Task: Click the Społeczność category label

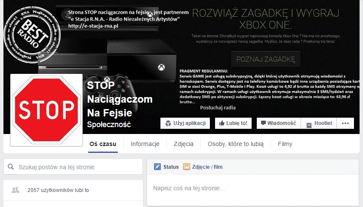Action: tap(109, 125)
